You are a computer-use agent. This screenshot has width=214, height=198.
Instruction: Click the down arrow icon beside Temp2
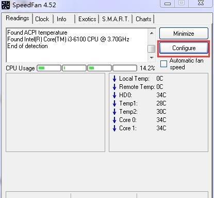click(x=114, y=112)
